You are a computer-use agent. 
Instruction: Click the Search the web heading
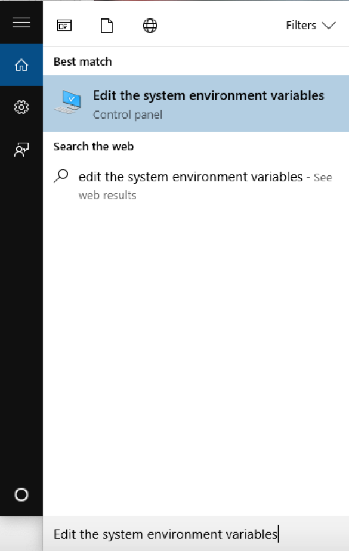coord(94,146)
